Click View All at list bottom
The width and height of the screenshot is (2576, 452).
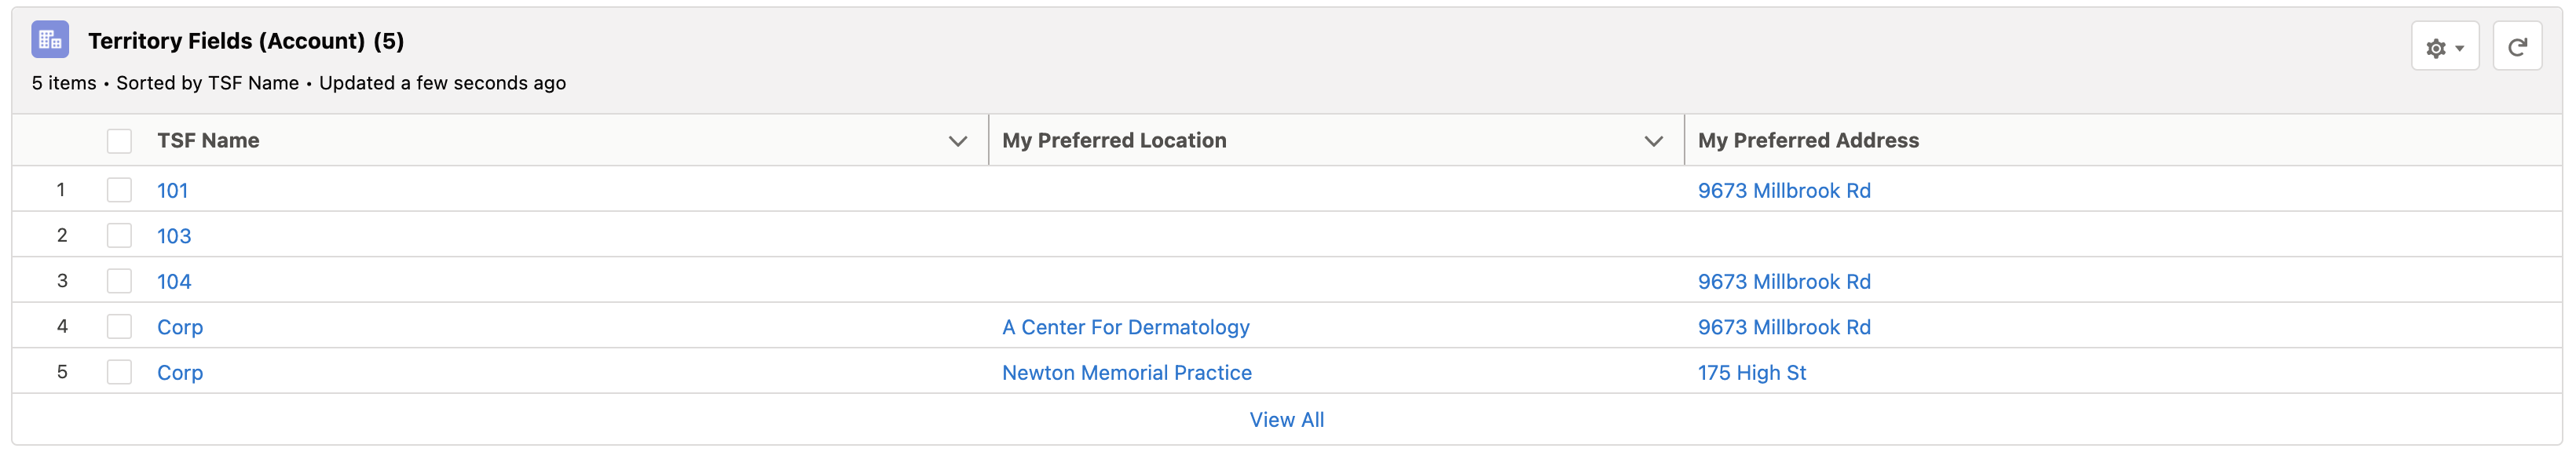[1286, 420]
